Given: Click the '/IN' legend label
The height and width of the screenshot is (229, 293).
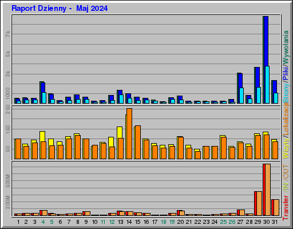Looking at the screenshot, I should 286,187.
